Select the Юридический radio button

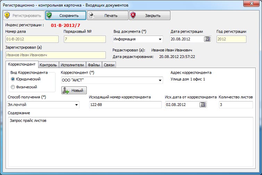pyautogui.click(x=13, y=79)
